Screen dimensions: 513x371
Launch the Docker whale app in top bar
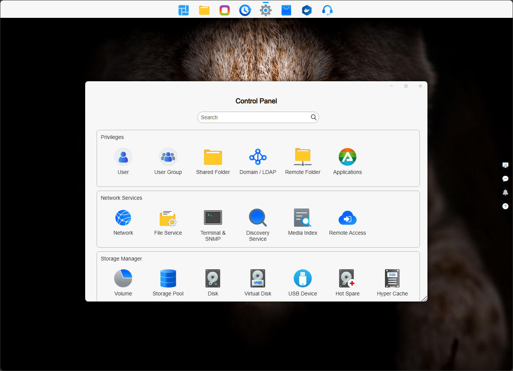tap(307, 10)
